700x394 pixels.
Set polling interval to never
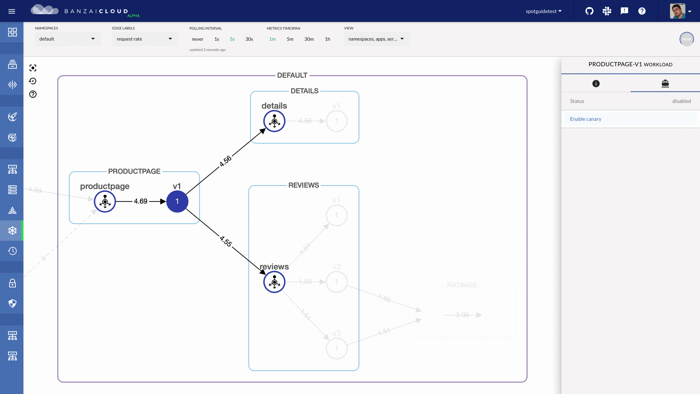[x=197, y=39]
